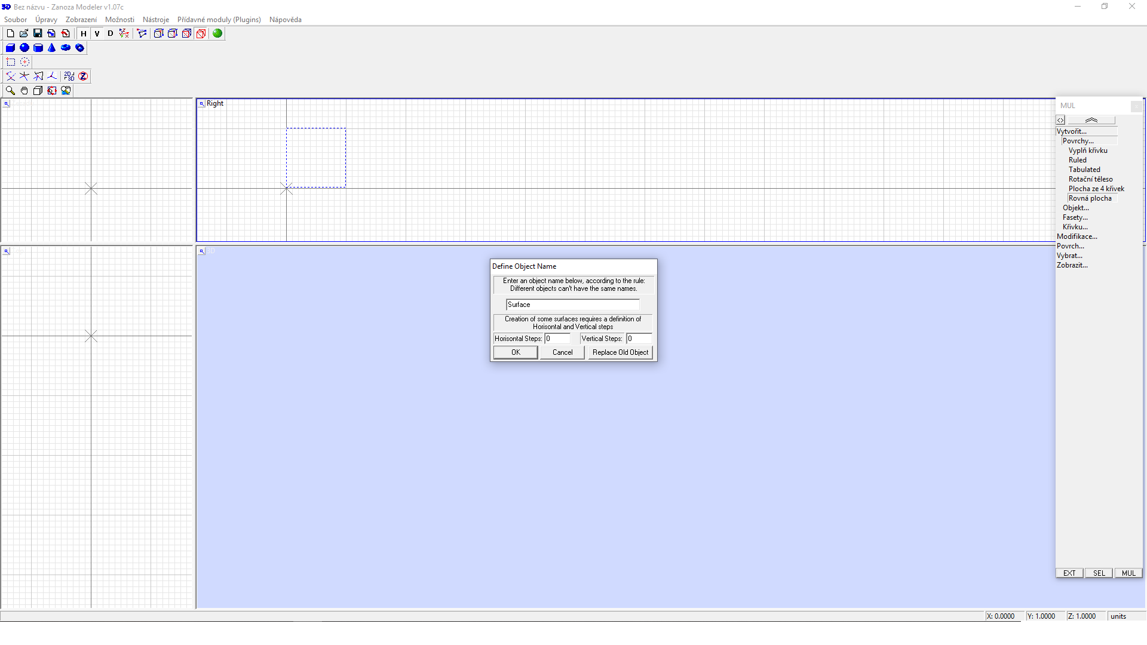
Task: Expand the Objekt... tree item
Action: 1075,208
